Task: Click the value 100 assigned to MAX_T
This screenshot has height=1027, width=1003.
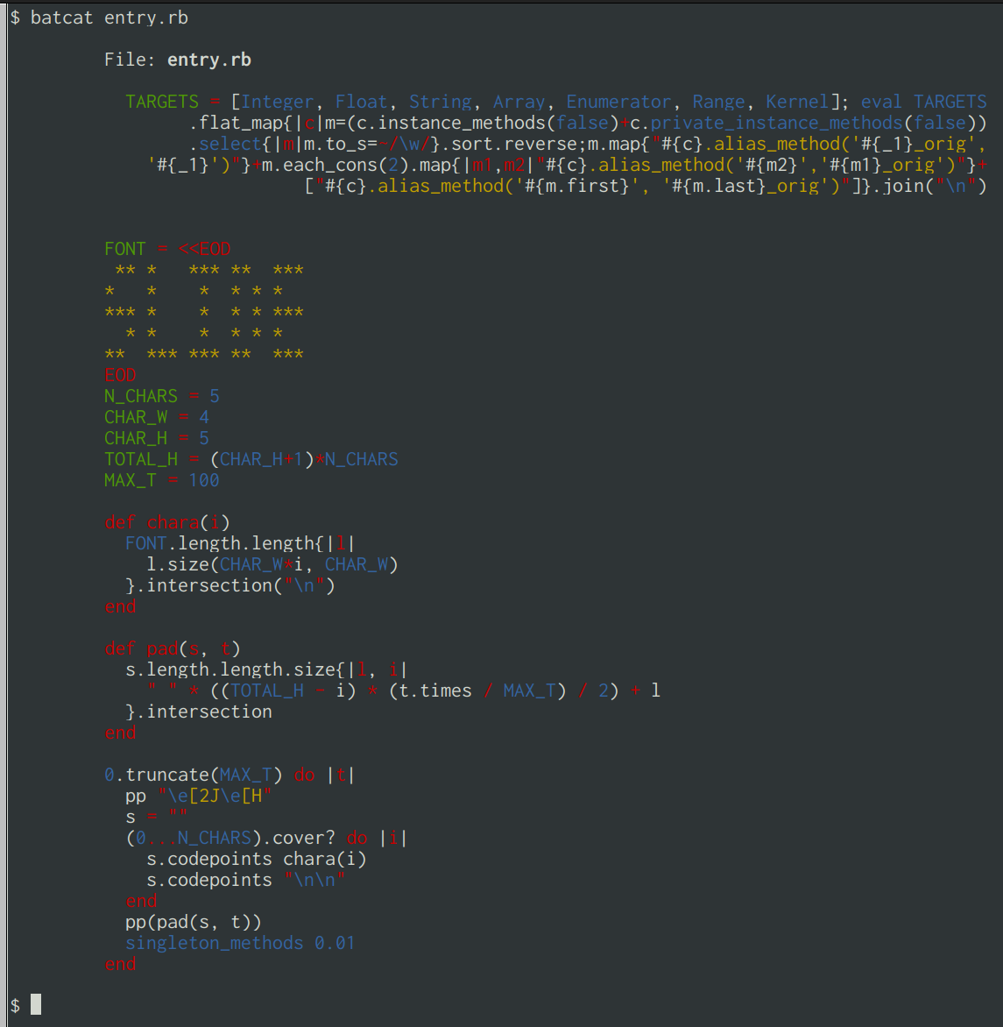Action: 204,480
